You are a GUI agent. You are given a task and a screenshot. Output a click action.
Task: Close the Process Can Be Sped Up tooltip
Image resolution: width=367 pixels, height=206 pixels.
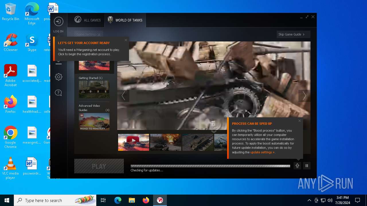300,121
